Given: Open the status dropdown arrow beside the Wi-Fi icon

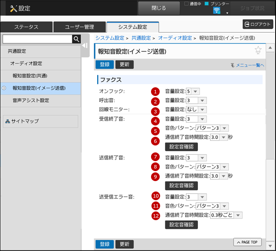Looking at the screenshot, I should tap(227, 13).
